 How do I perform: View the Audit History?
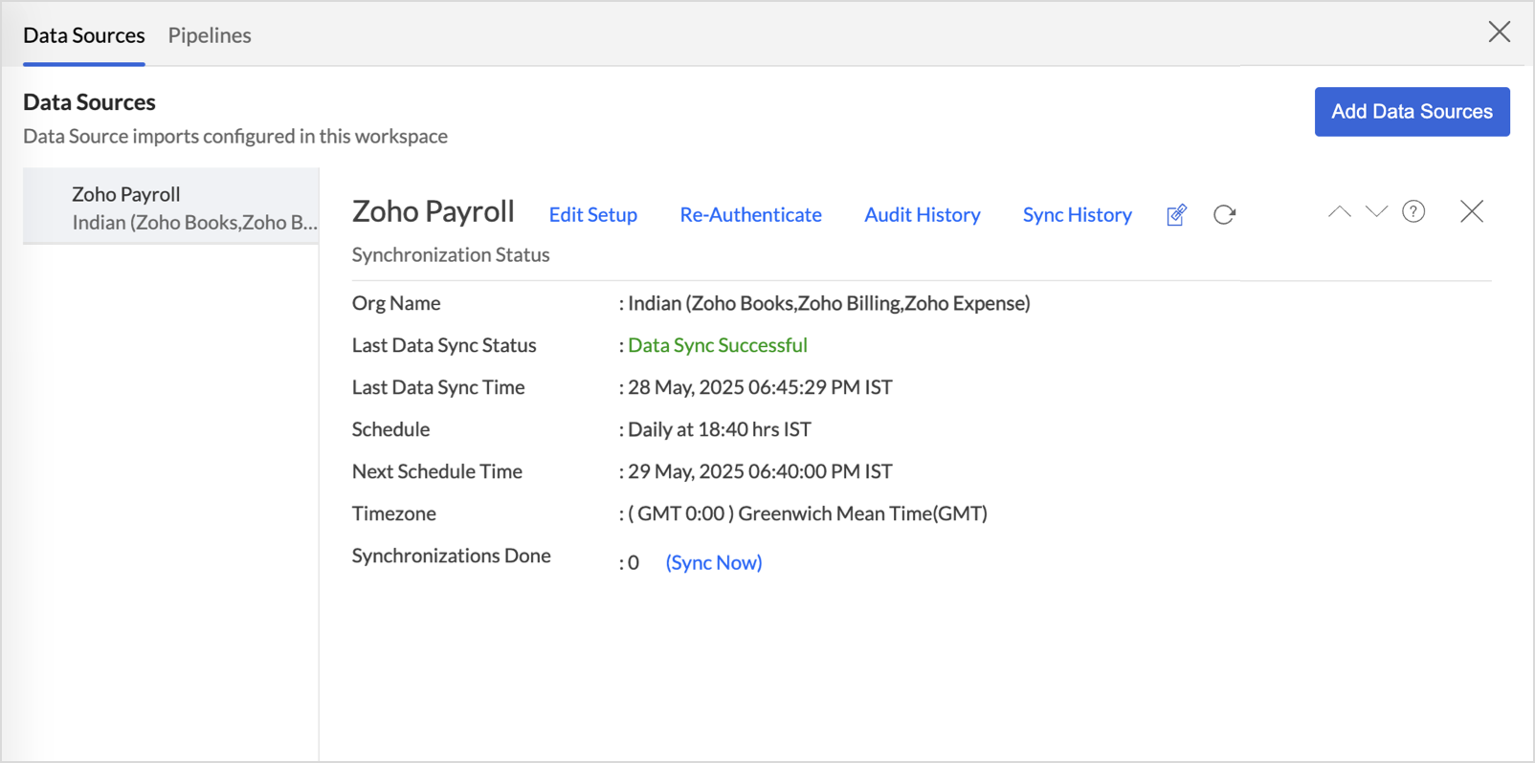pyautogui.click(x=922, y=215)
